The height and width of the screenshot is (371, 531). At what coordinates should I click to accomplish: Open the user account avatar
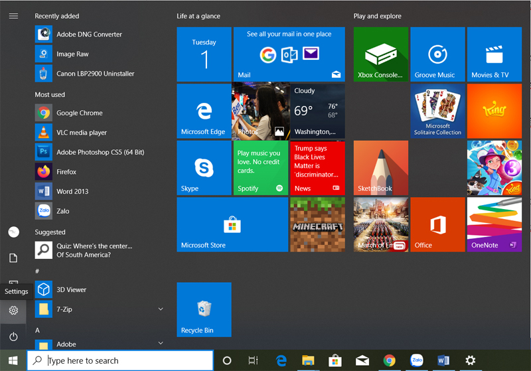[13, 232]
